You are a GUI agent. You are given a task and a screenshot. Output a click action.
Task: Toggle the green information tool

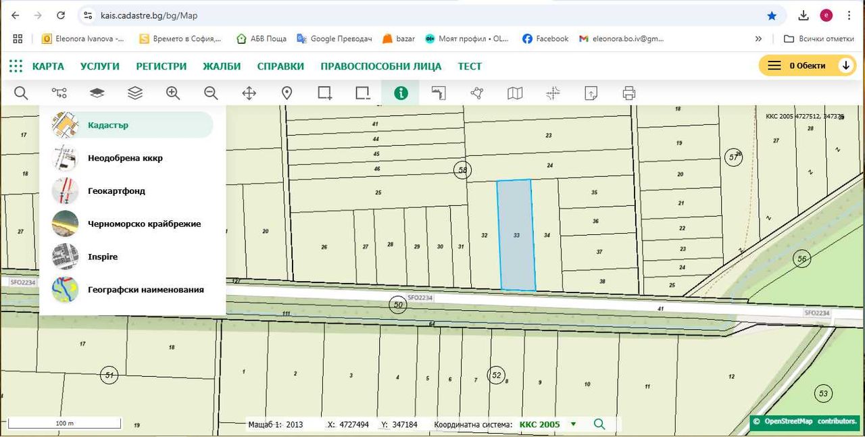[401, 93]
